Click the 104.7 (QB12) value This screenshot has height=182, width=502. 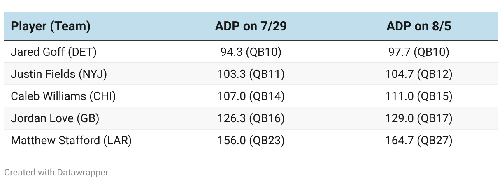tap(418, 74)
